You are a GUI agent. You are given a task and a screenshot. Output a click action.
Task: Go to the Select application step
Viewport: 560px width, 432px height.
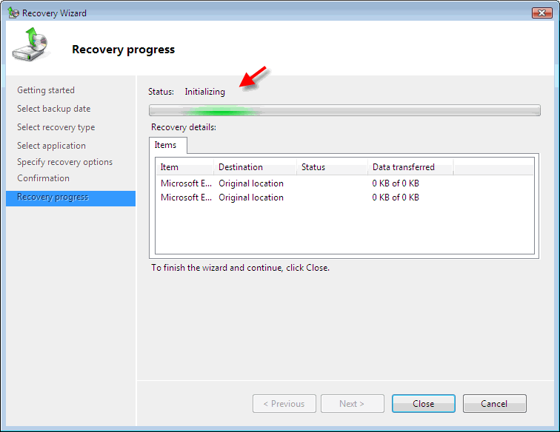click(x=51, y=146)
